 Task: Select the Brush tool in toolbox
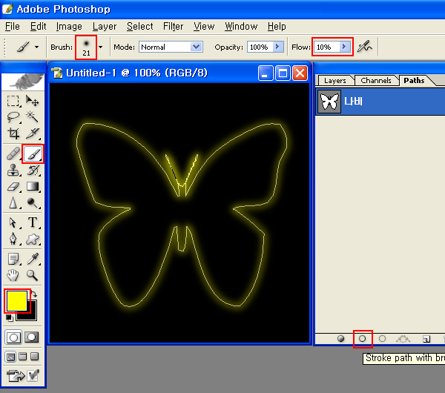point(33,154)
